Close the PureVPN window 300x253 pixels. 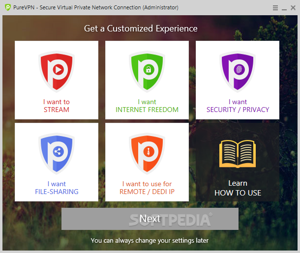click(293, 8)
